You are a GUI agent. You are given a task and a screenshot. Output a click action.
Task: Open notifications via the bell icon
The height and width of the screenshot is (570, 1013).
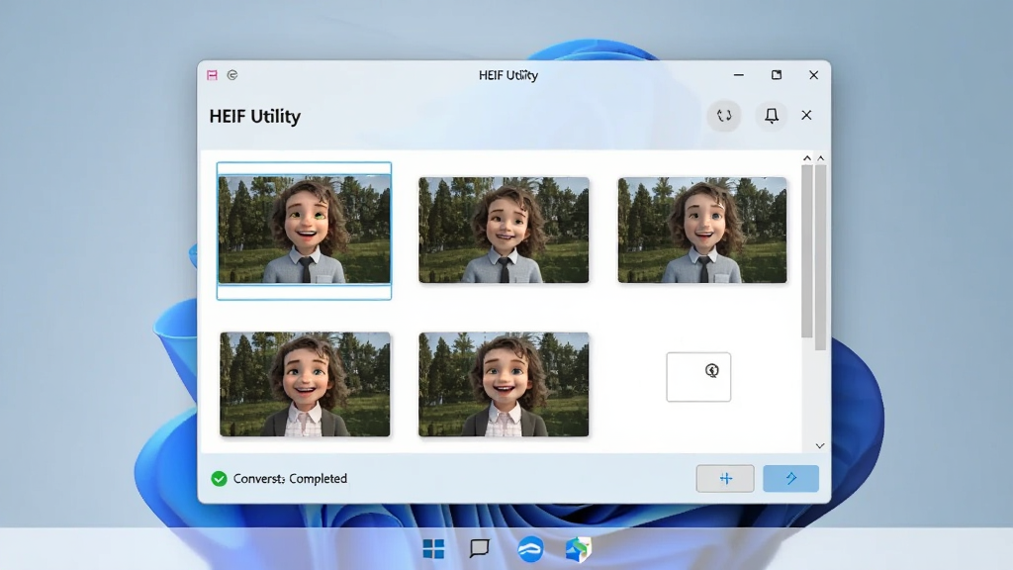pyautogui.click(x=772, y=116)
